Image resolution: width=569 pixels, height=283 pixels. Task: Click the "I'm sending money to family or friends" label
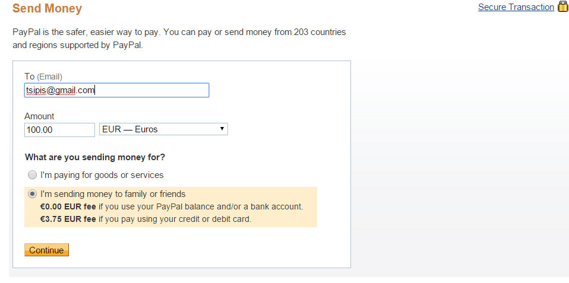pyautogui.click(x=113, y=193)
